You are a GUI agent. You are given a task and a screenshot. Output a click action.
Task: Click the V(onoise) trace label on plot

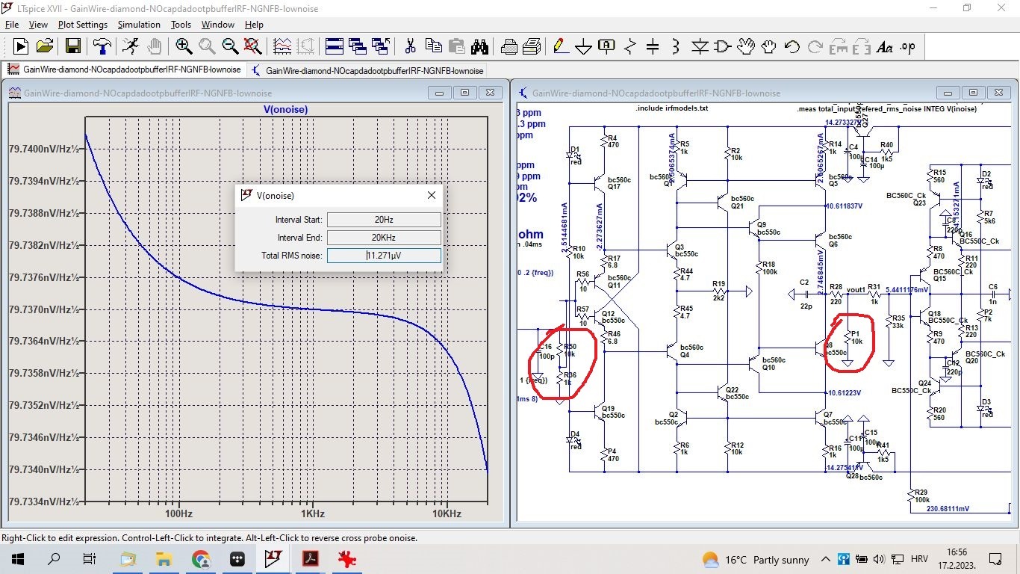click(x=285, y=110)
